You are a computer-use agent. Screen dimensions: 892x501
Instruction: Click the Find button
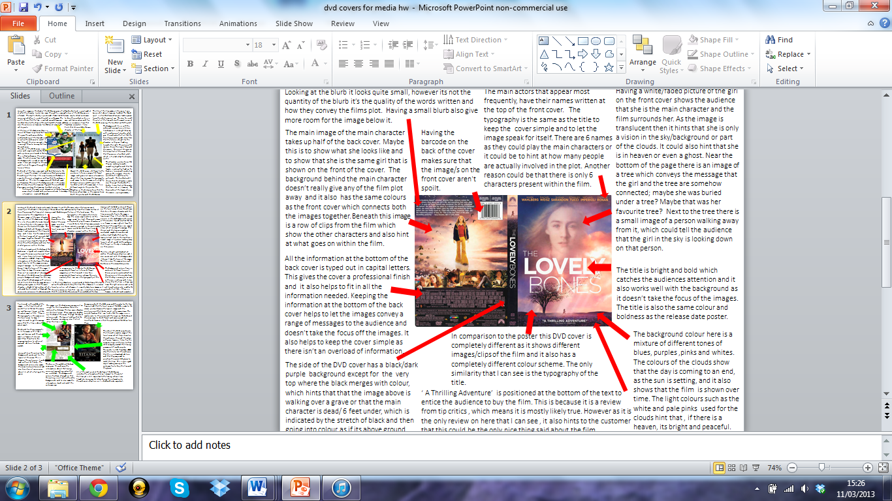[779, 40]
